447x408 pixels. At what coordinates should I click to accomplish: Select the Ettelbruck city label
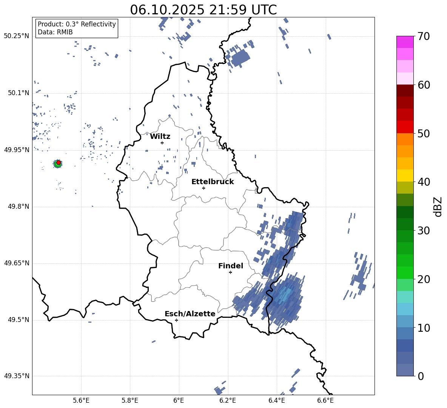coord(213,182)
